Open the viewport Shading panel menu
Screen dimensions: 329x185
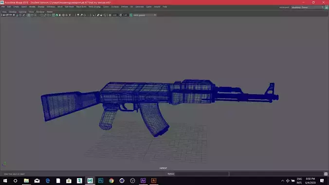[x=13, y=12]
